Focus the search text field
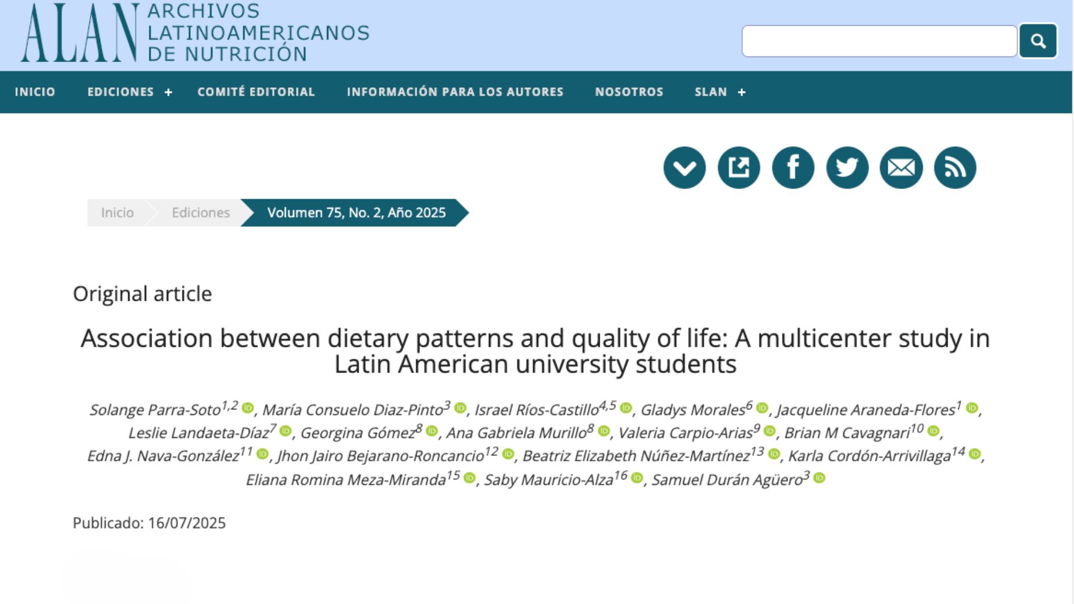Image resolution: width=1074 pixels, height=604 pixels. coord(879,41)
